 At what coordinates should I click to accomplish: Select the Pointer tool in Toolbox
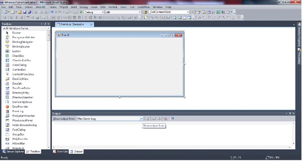coord(25,33)
